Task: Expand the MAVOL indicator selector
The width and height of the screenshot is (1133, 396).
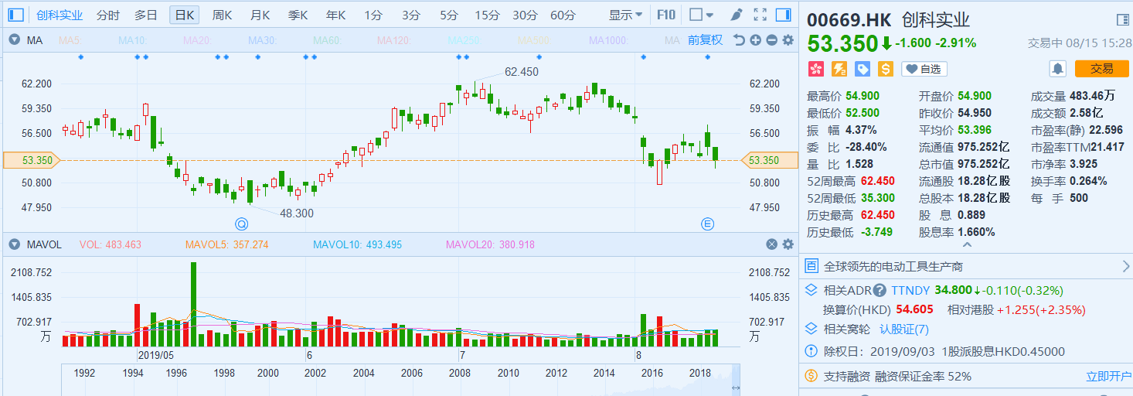Action: [14, 244]
